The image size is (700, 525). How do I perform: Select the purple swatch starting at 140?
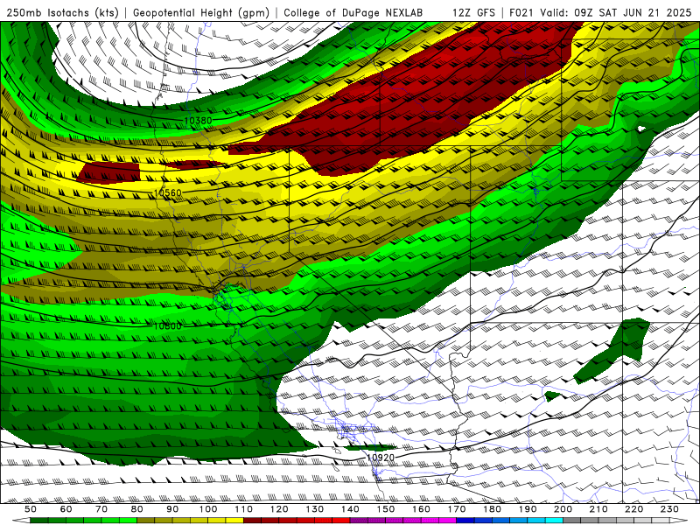[x=359, y=520]
